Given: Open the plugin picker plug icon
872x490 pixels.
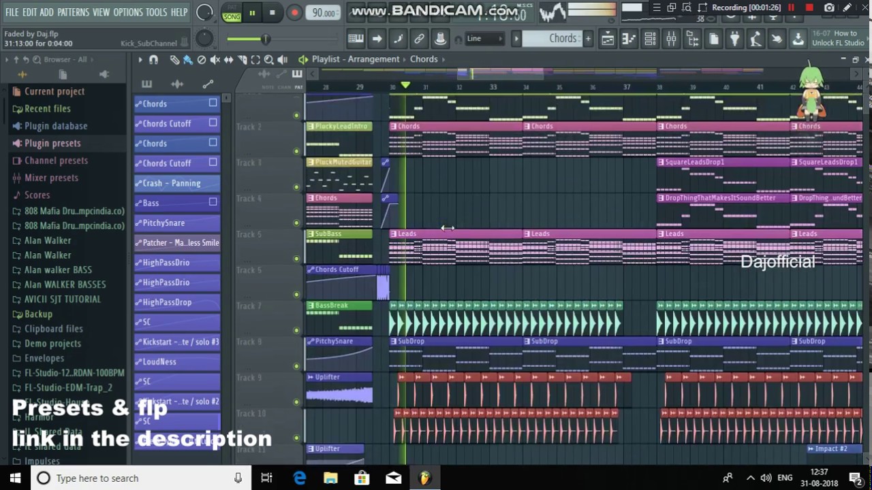Looking at the screenshot, I should [734, 39].
